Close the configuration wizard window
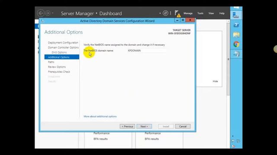Image resolution: width=277 pixels, height=155 pixels. [x=190, y=20]
